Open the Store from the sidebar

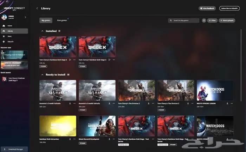(x=9, y=36)
